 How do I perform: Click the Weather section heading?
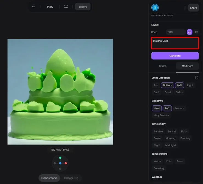pos(157,177)
